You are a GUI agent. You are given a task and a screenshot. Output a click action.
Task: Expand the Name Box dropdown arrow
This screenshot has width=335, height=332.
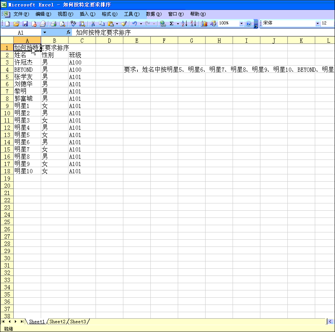(x=45, y=33)
